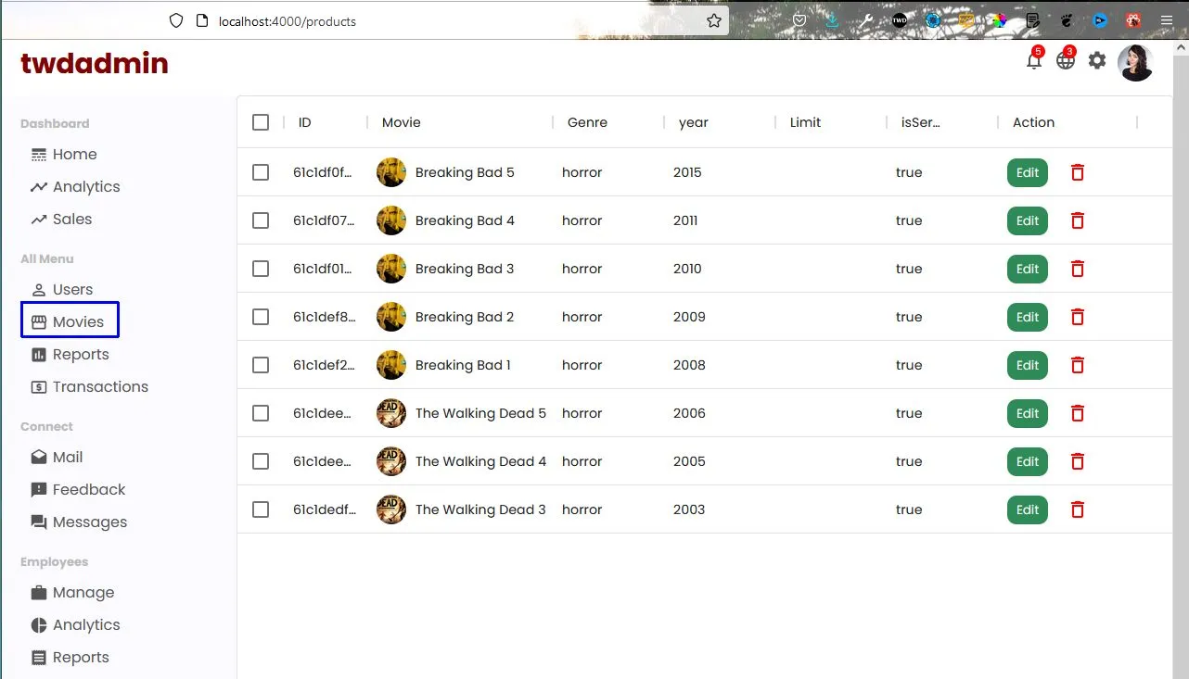Bookmark page with star icon in address bar
This screenshot has width=1189, height=679.
pyautogui.click(x=714, y=20)
